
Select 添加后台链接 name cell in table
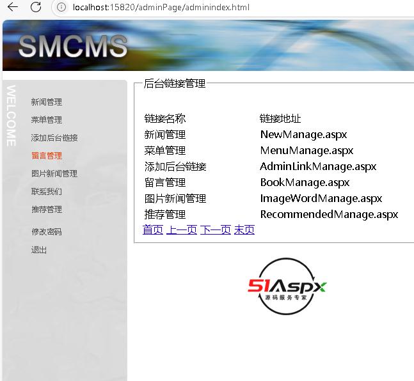pos(175,167)
